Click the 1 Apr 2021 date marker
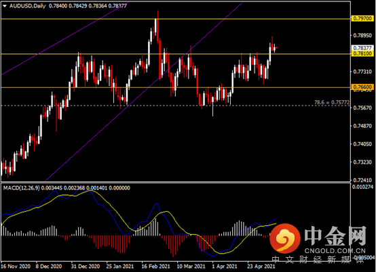 click(225, 267)
